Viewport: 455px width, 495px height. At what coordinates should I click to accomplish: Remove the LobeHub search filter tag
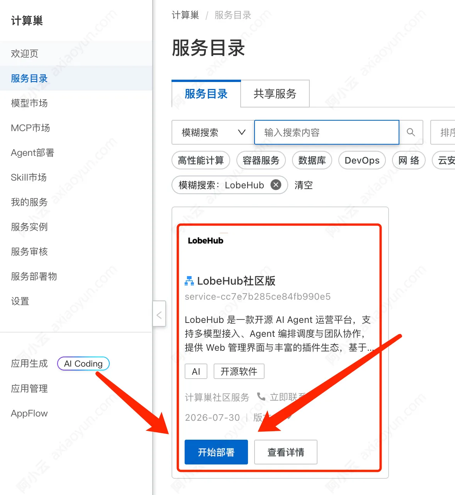[x=276, y=185]
